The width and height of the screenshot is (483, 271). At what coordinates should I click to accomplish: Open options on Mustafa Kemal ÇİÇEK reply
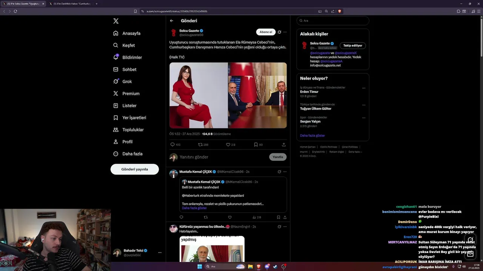285,172
